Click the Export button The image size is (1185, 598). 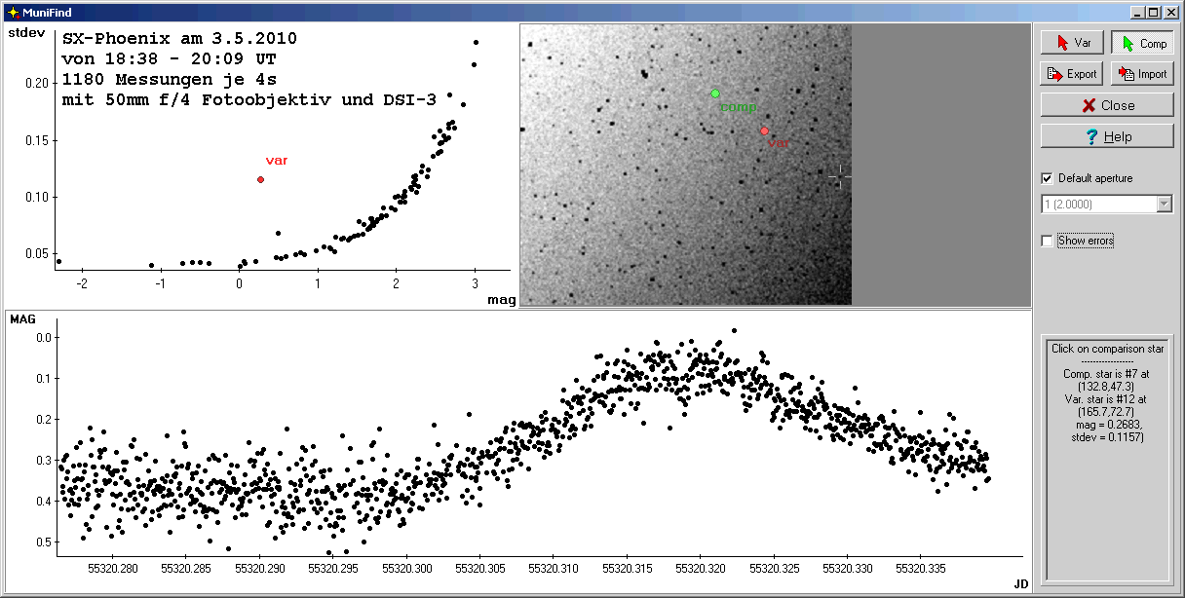click(1072, 74)
